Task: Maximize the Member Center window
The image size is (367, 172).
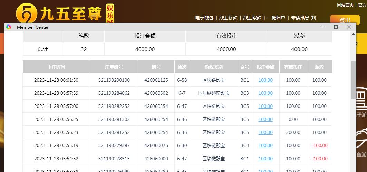Action: pos(336,27)
